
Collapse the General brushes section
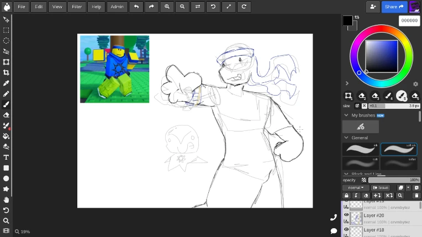point(346,138)
